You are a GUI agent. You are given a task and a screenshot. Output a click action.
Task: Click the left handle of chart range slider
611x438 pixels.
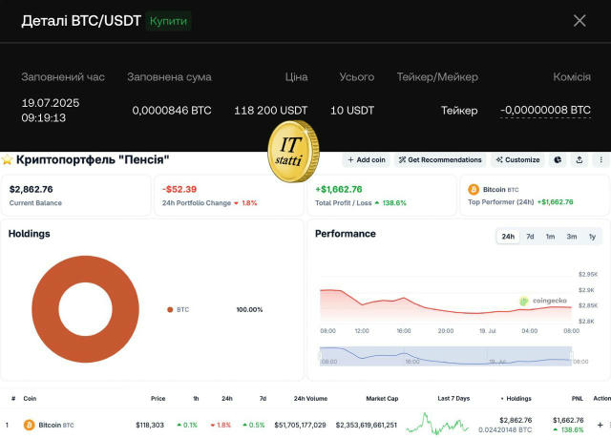click(x=320, y=356)
